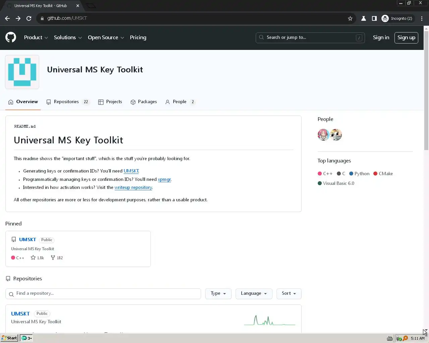
Task: Click the GitHub Octocat logo
Action: click(x=11, y=37)
